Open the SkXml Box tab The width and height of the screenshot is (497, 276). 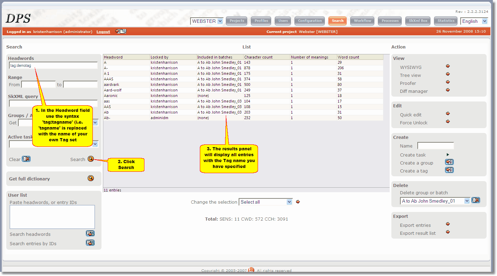click(418, 21)
